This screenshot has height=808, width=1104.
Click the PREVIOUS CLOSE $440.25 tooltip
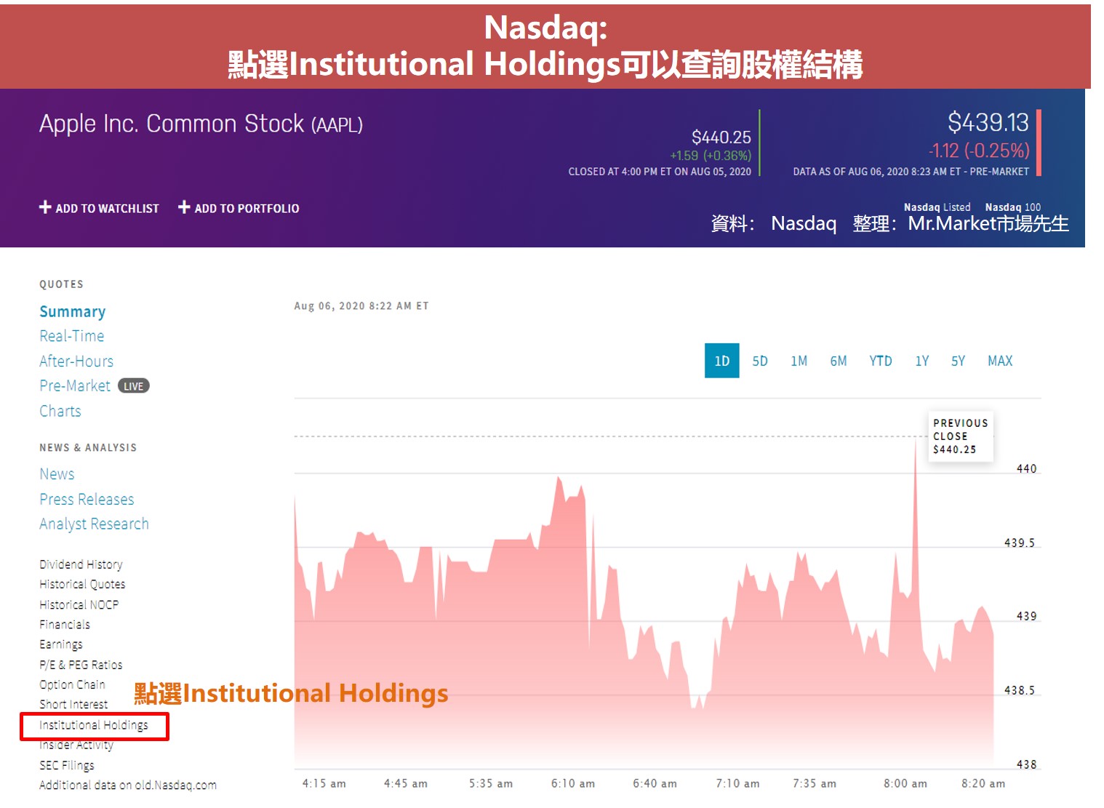coord(960,436)
